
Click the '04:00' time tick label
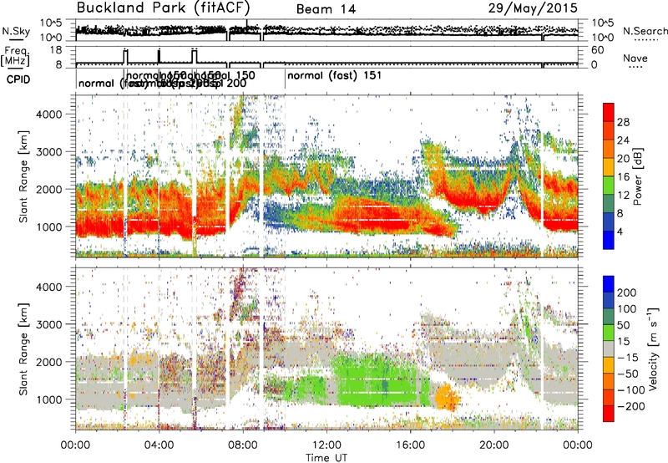pyautogui.click(x=159, y=445)
